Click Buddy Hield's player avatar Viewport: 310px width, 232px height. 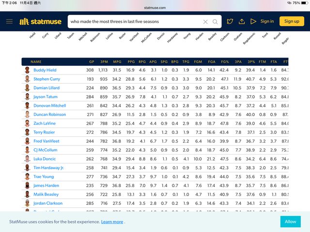pyautogui.click(x=28, y=71)
